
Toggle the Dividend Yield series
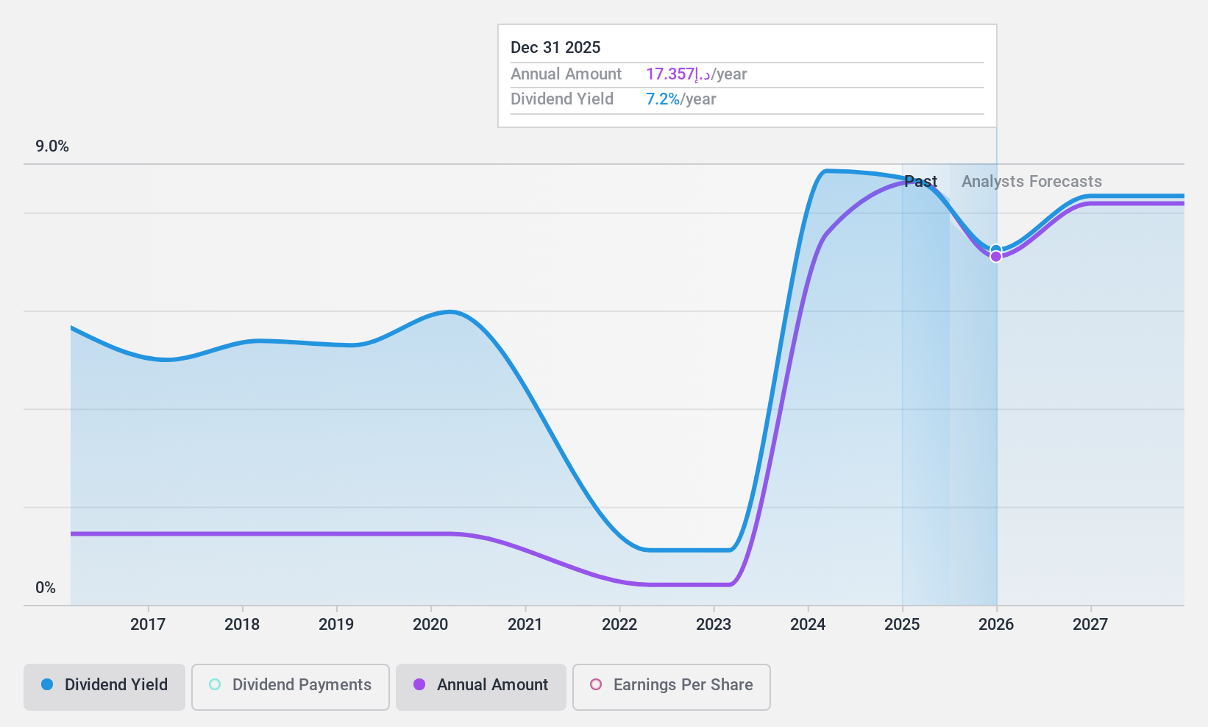coord(104,687)
